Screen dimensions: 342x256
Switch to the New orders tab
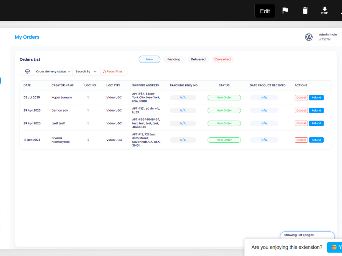click(x=149, y=59)
